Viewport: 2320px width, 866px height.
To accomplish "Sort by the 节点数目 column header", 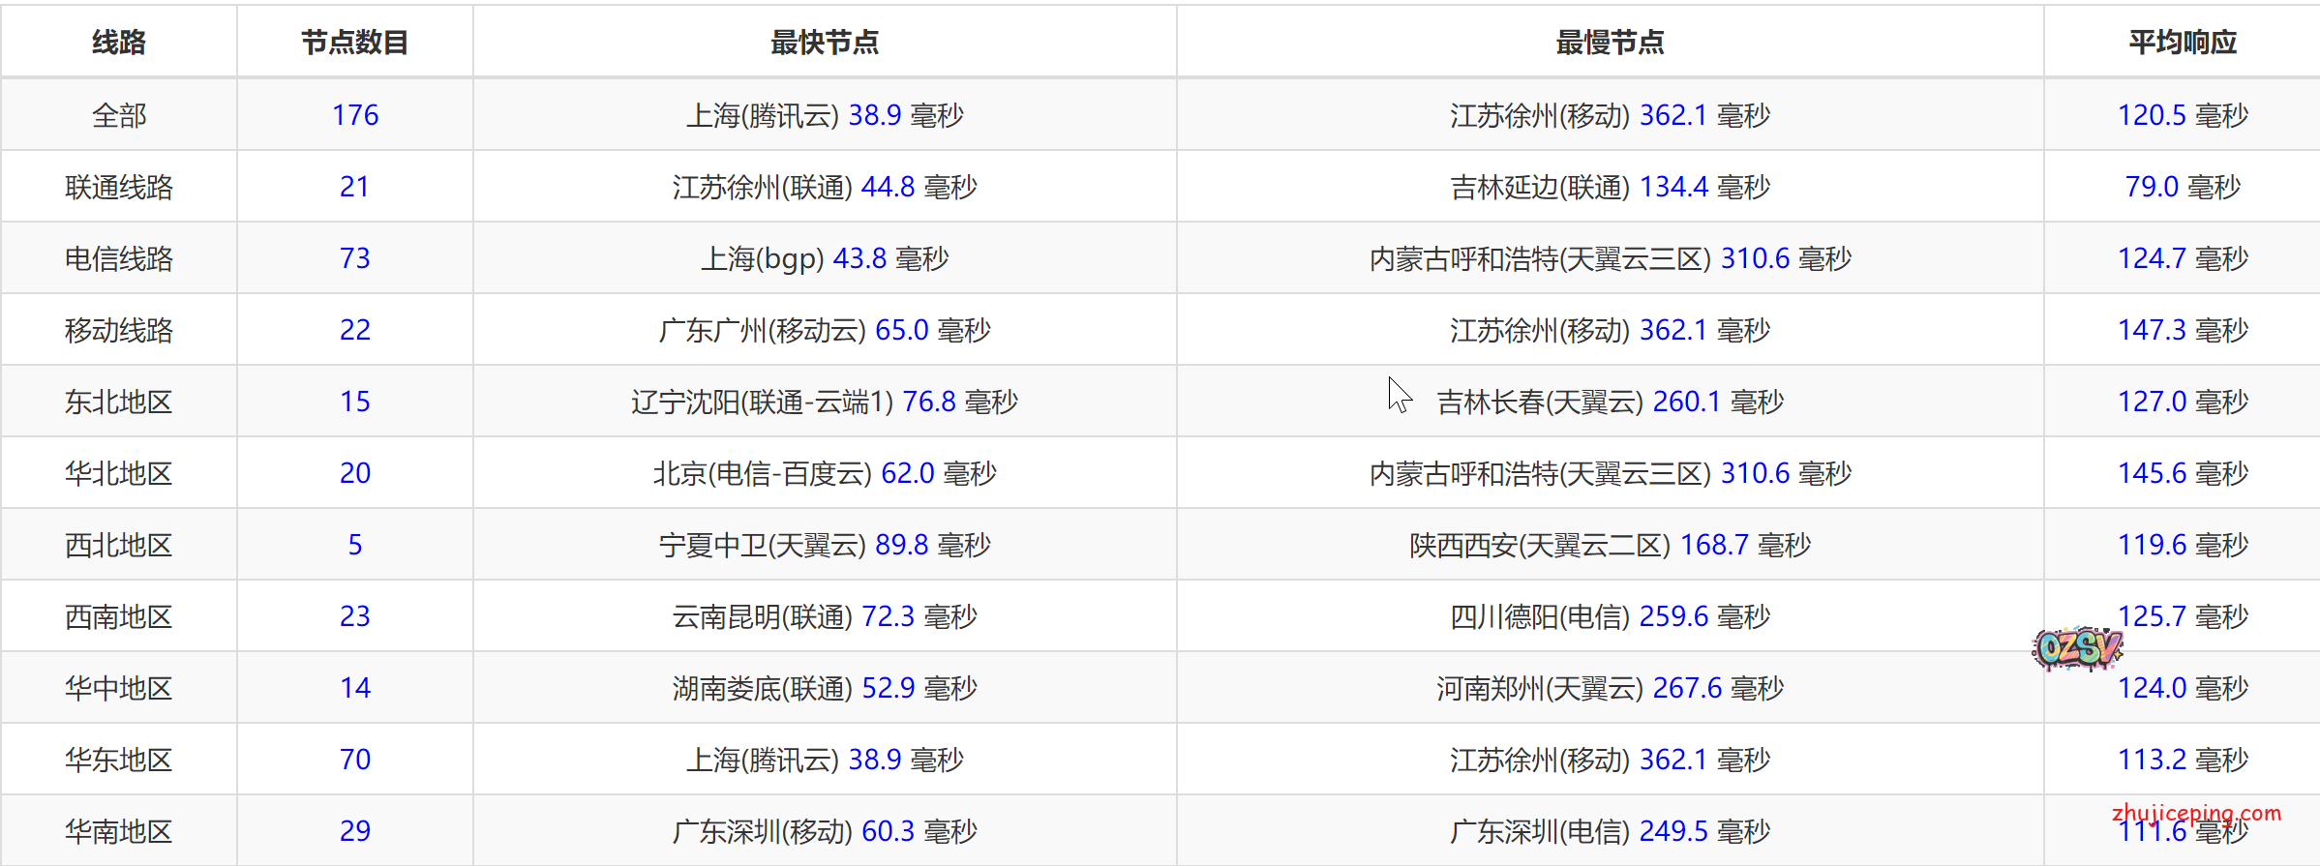I will coord(354,43).
